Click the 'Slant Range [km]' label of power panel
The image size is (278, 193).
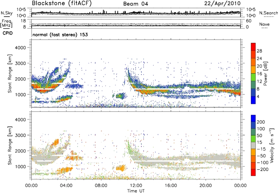point(10,74)
